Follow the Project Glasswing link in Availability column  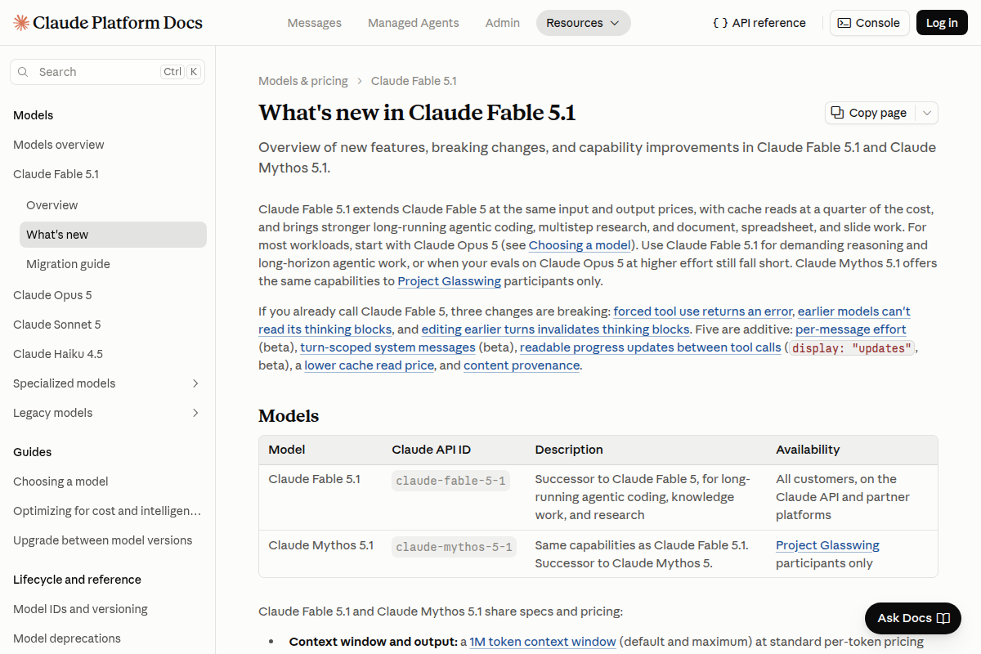click(827, 545)
